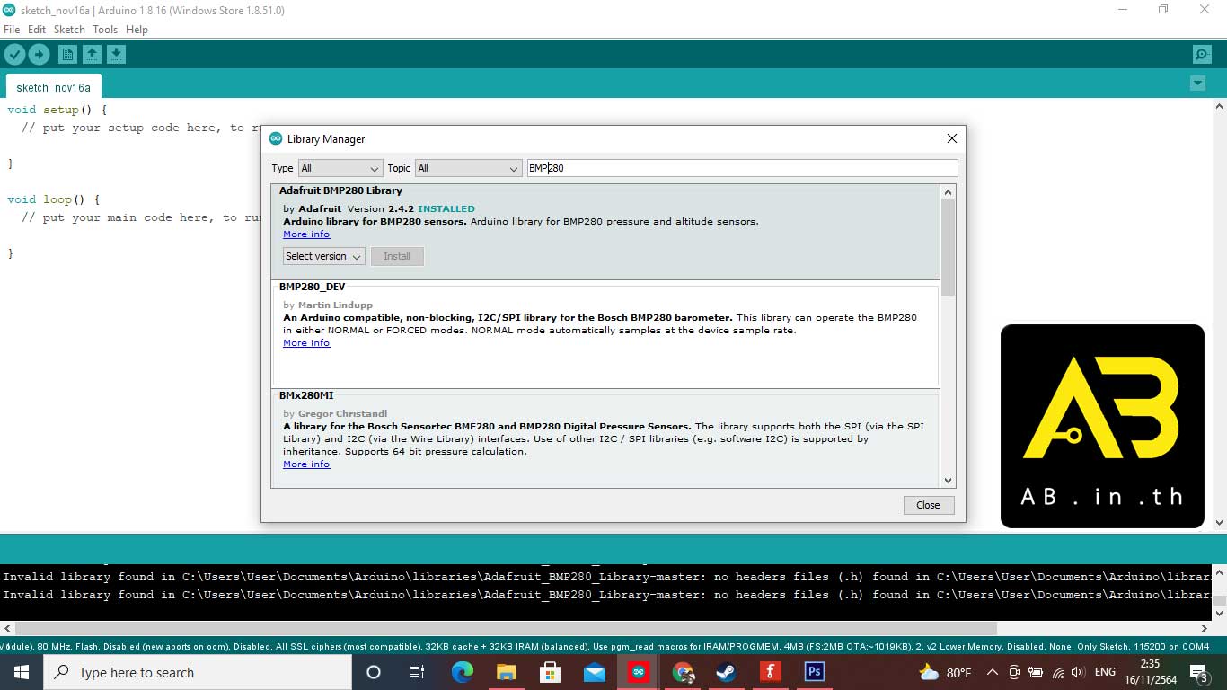Viewport: 1227px width, 690px height.
Task: Show hidden system tray icons chevron
Action: 993,672
